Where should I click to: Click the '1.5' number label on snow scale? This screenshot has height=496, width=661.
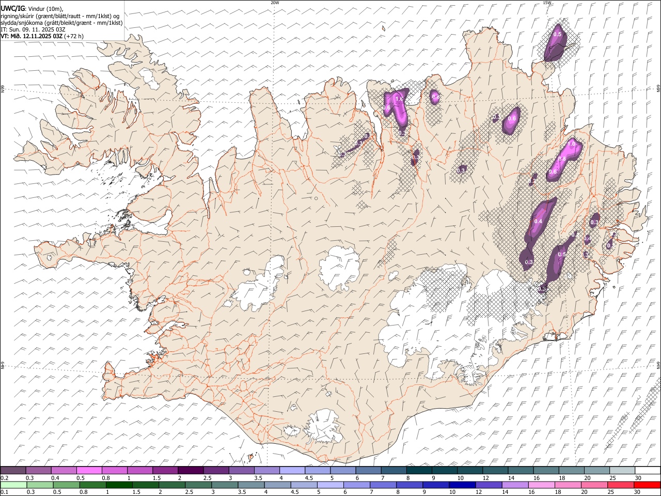(x=156, y=478)
